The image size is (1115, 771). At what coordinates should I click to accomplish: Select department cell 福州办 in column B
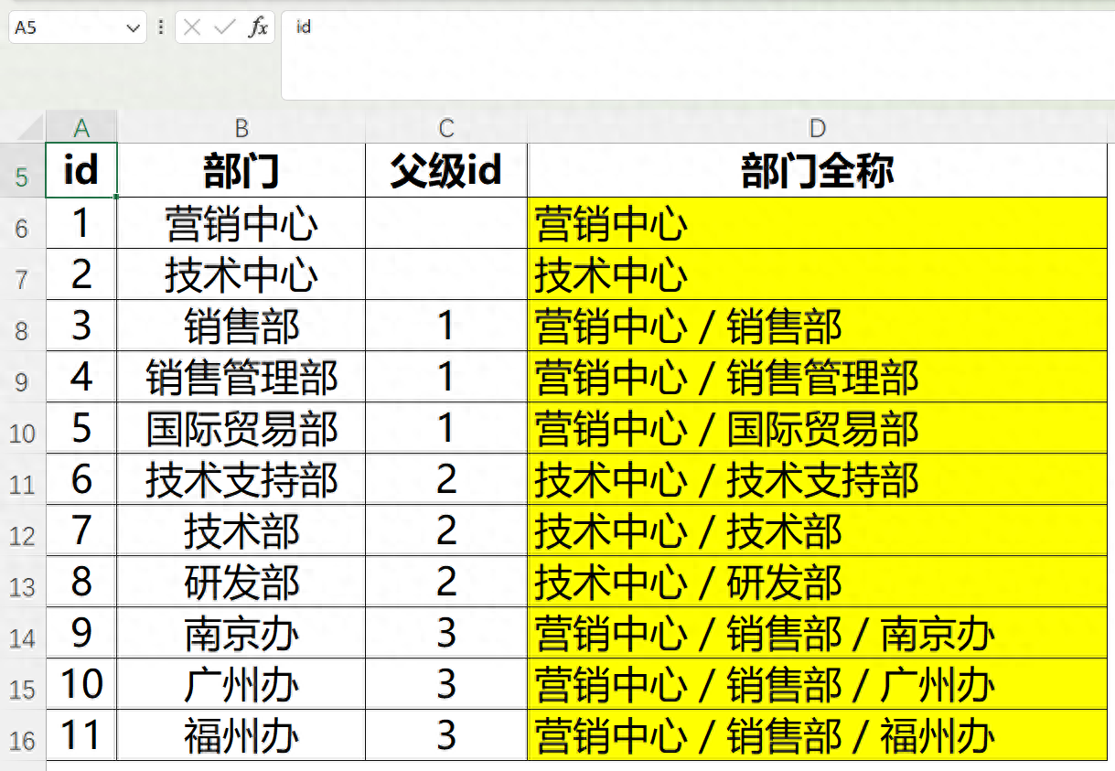tap(241, 734)
